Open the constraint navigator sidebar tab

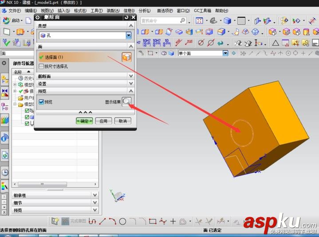(4, 93)
